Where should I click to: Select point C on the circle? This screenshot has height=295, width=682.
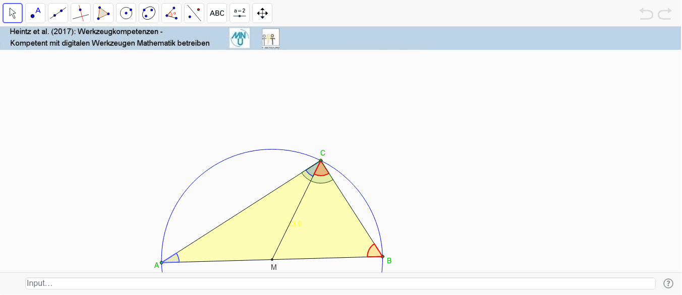coord(321,161)
